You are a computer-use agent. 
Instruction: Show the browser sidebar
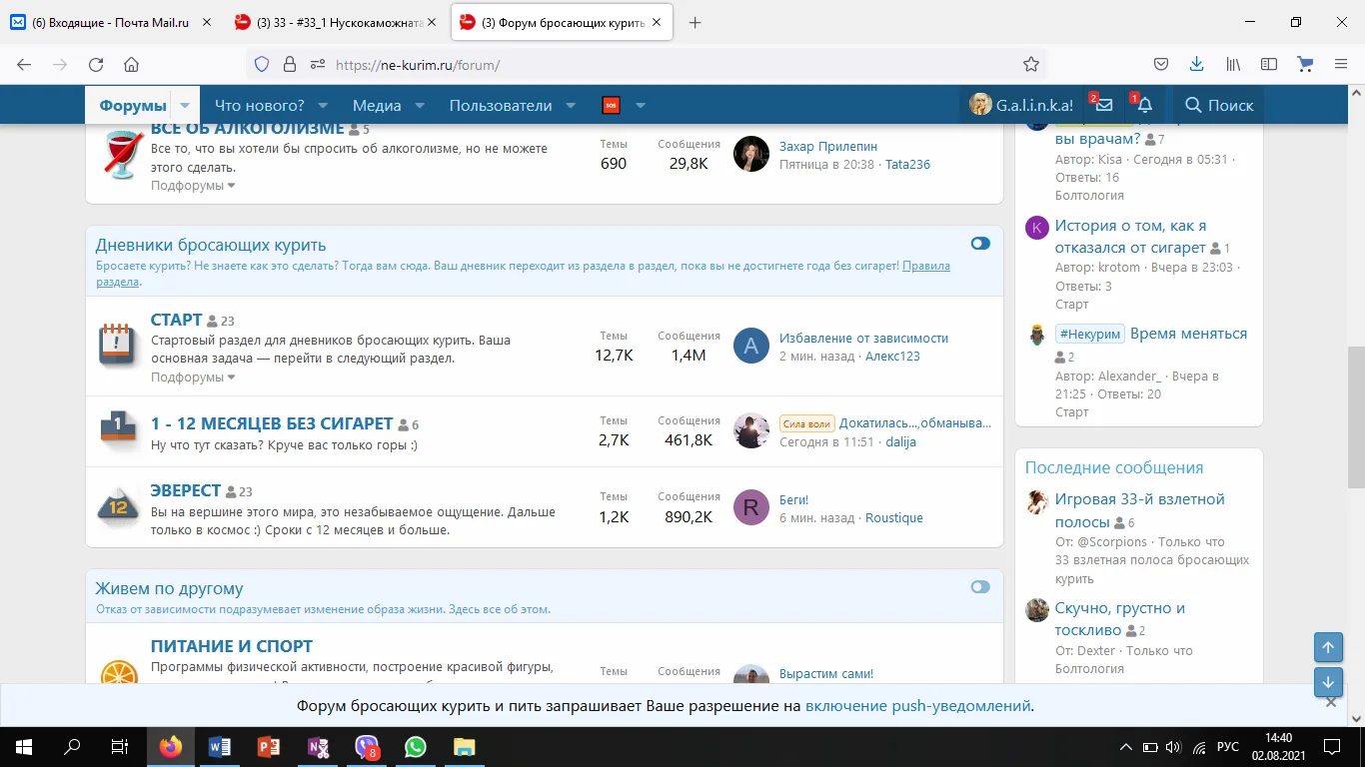pyautogui.click(x=1269, y=64)
